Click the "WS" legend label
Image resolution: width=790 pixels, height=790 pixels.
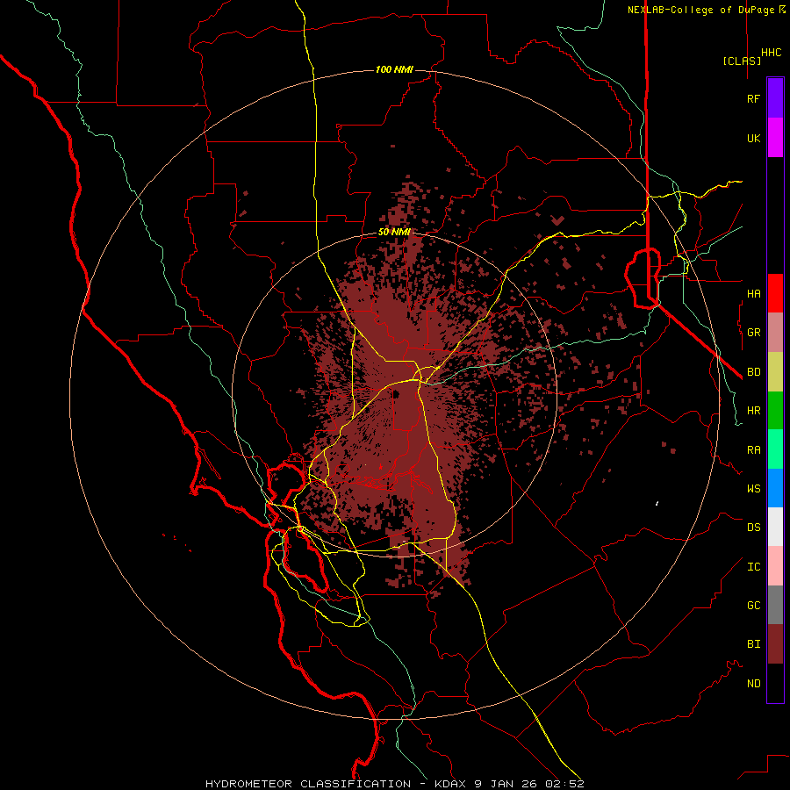point(753,488)
